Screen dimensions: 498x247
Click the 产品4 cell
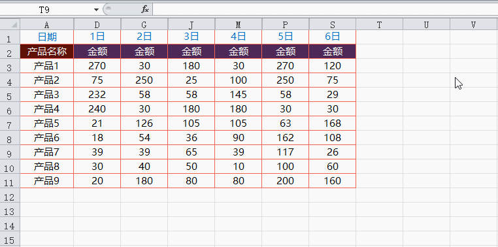coord(47,109)
